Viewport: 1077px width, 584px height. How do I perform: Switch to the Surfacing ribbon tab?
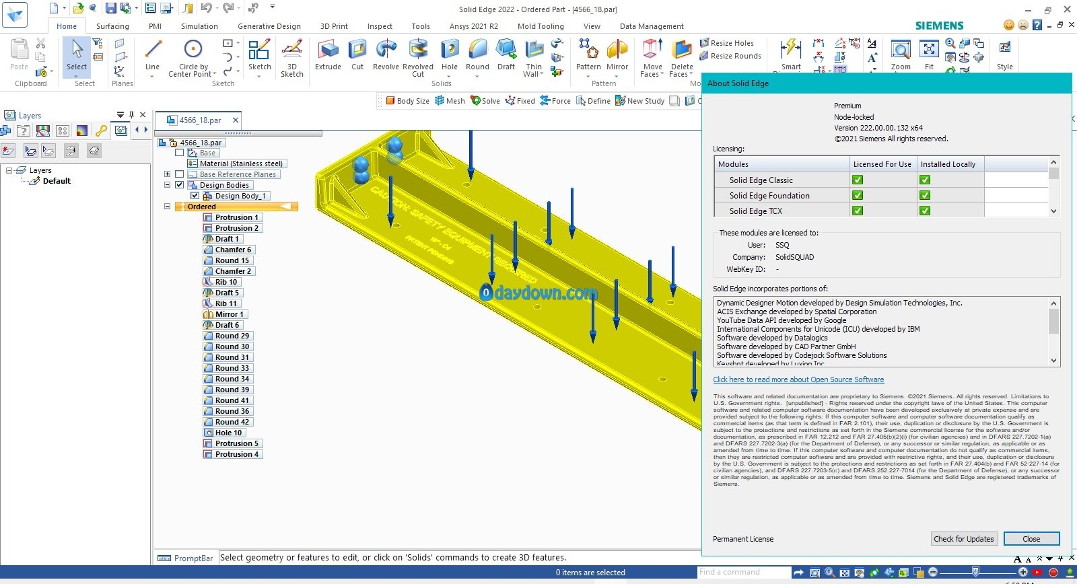coord(112,26)
